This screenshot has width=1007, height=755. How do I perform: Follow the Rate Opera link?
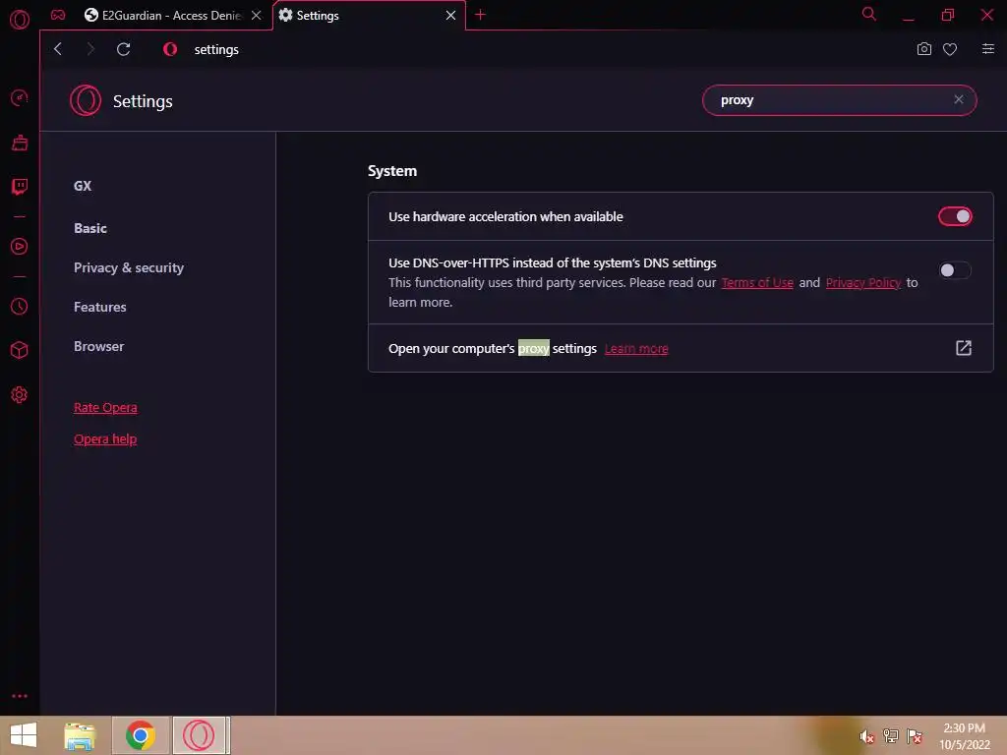(x=105, y=408)
